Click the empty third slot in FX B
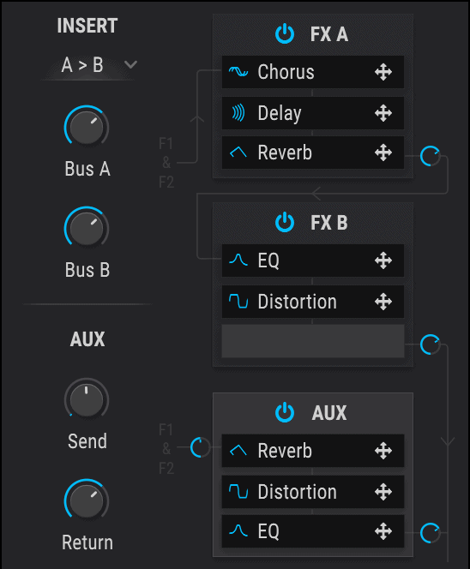This screenshot has width=470, height=569. tap(313, 341)
